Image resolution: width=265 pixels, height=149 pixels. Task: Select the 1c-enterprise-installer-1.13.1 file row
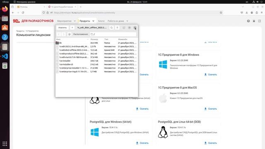point(96,68)
